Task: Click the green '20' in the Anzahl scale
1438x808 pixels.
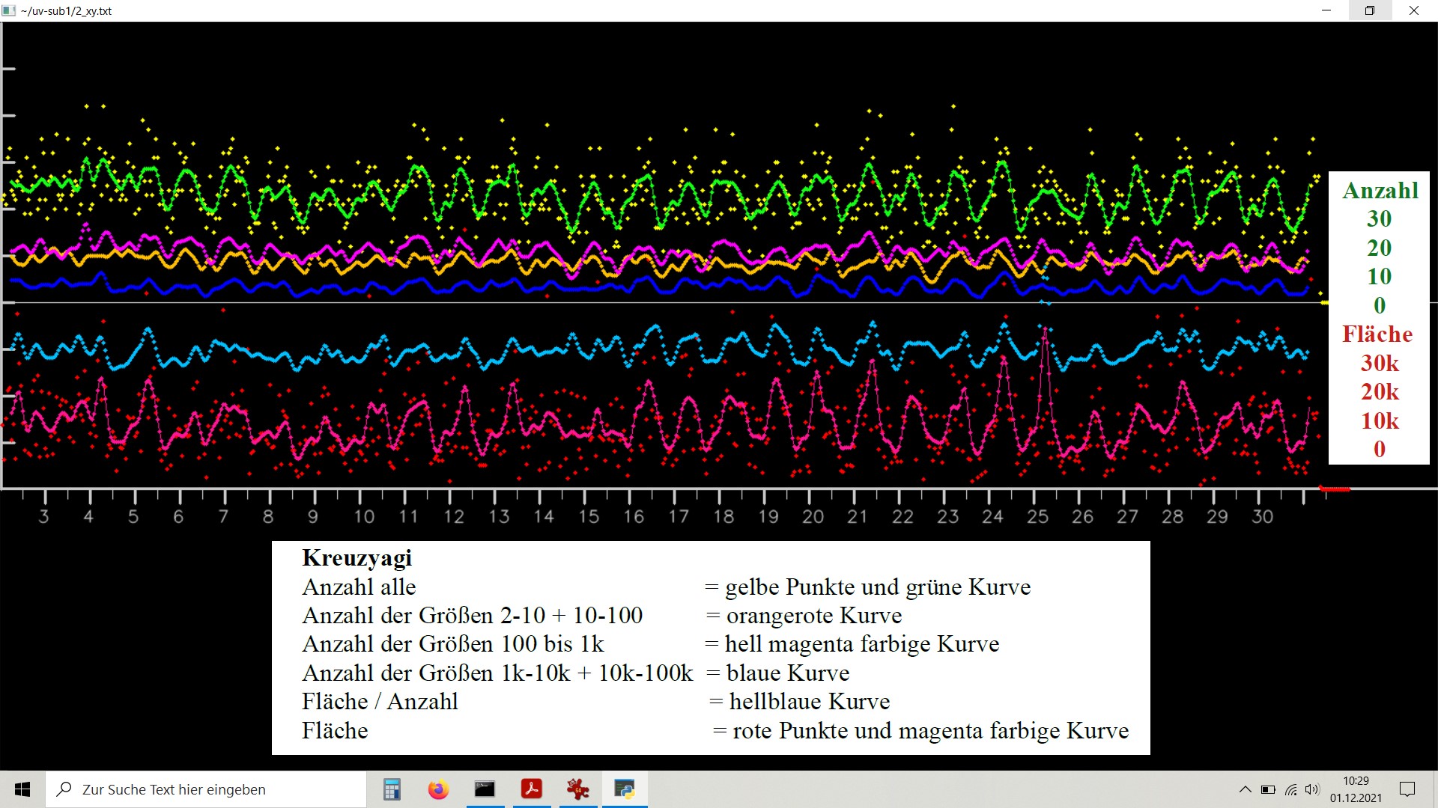Action: [x=1379, y=248]
